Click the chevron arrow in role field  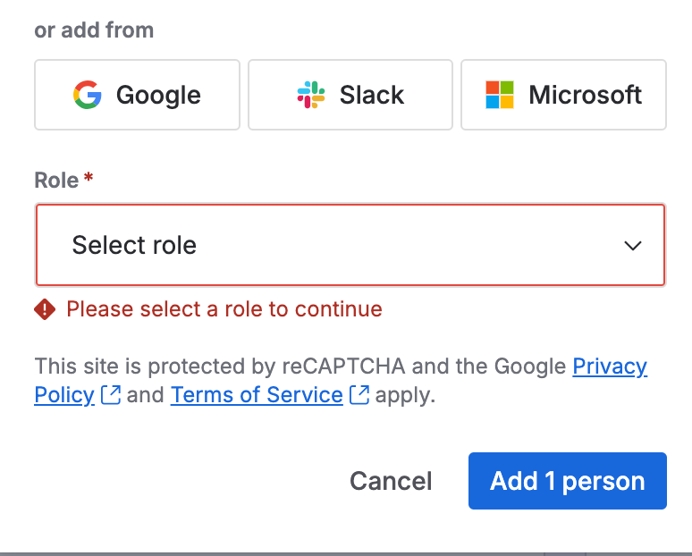[x=633, y=246]
